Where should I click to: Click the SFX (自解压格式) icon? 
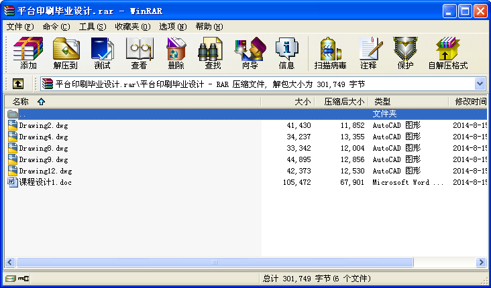pyautogui.click(x=448, y=49)
